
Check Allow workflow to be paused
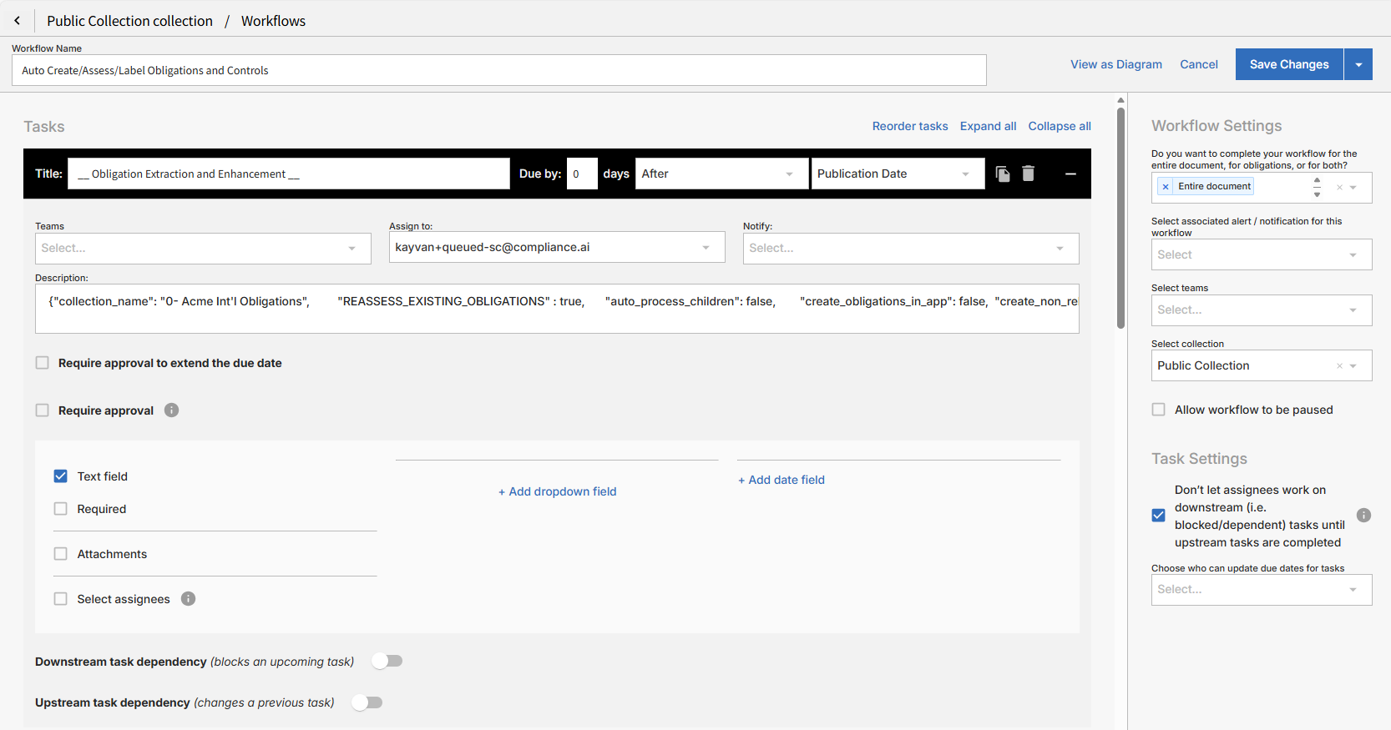1159,410
